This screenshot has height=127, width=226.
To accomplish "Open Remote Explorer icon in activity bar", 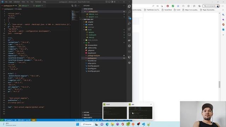I will point(129,35).
